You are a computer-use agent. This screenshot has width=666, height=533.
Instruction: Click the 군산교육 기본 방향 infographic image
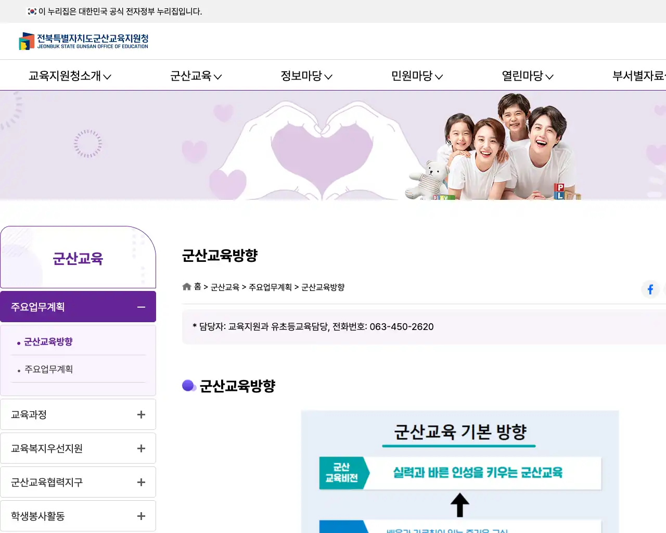(459, 468)
